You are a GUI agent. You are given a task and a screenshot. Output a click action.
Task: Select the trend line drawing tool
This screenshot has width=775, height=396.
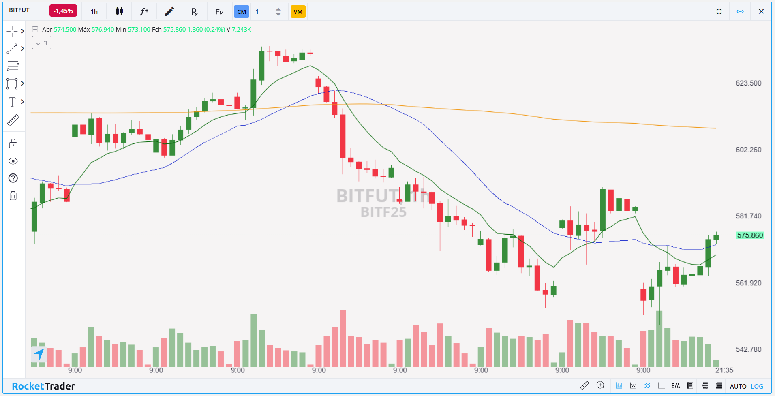(12, 49)
